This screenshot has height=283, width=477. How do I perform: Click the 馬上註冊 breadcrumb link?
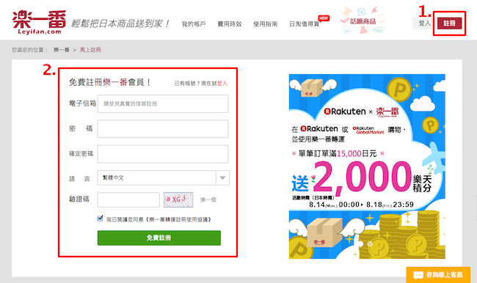90,50
